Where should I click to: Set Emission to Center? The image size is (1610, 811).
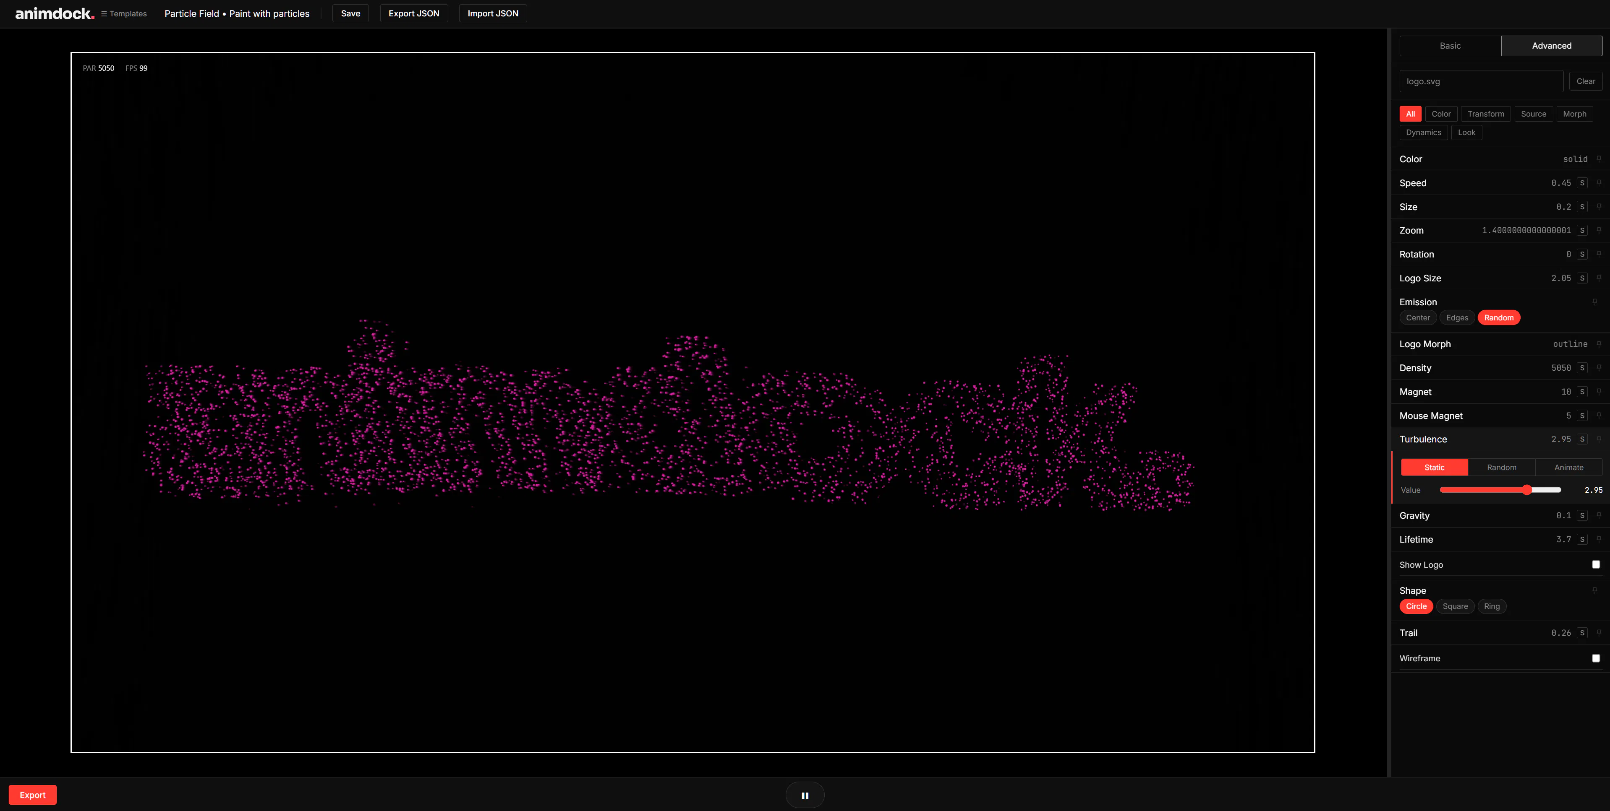[1417, 318]
